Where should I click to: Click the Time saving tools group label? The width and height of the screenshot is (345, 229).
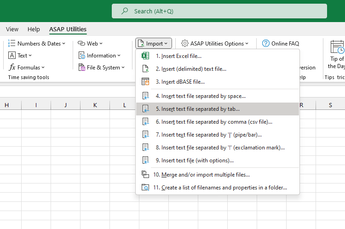coord(29,77)
